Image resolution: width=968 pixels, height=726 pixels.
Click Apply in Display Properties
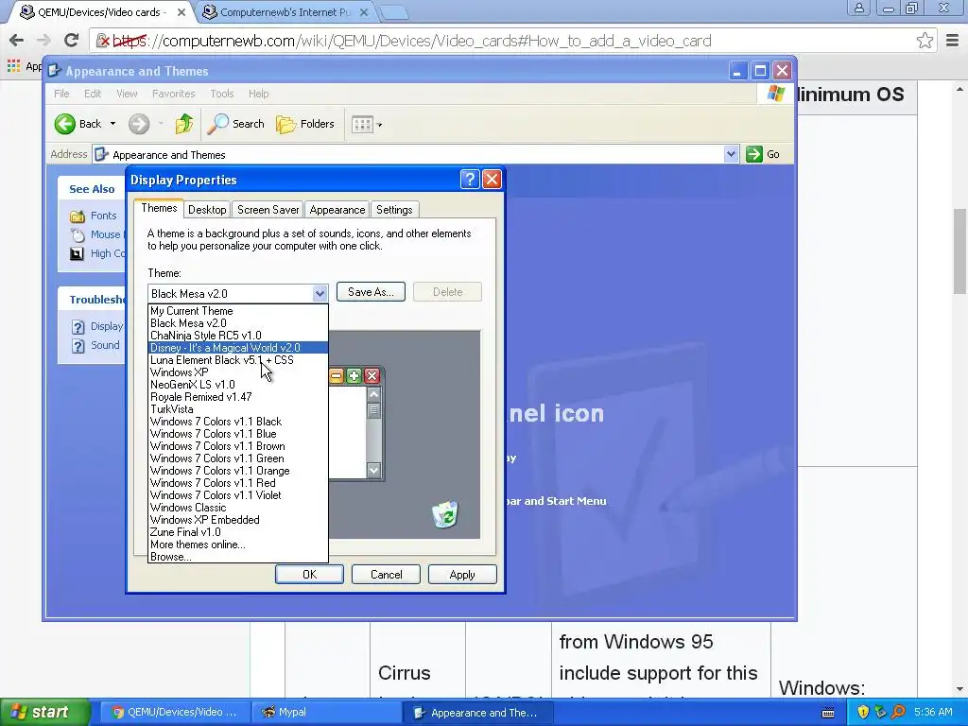tap(462, 575)
